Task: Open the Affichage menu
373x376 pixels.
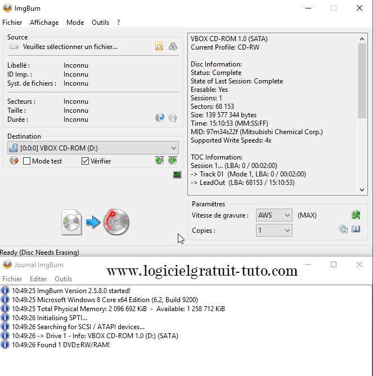Action: [x=44, y=23]
